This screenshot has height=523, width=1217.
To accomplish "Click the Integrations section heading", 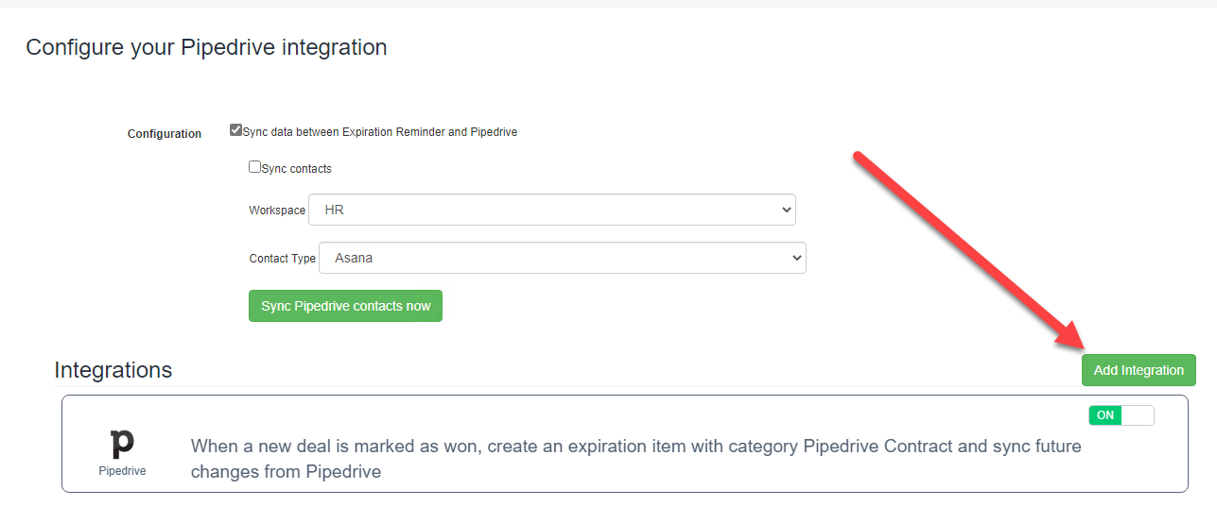I will 113,370.
